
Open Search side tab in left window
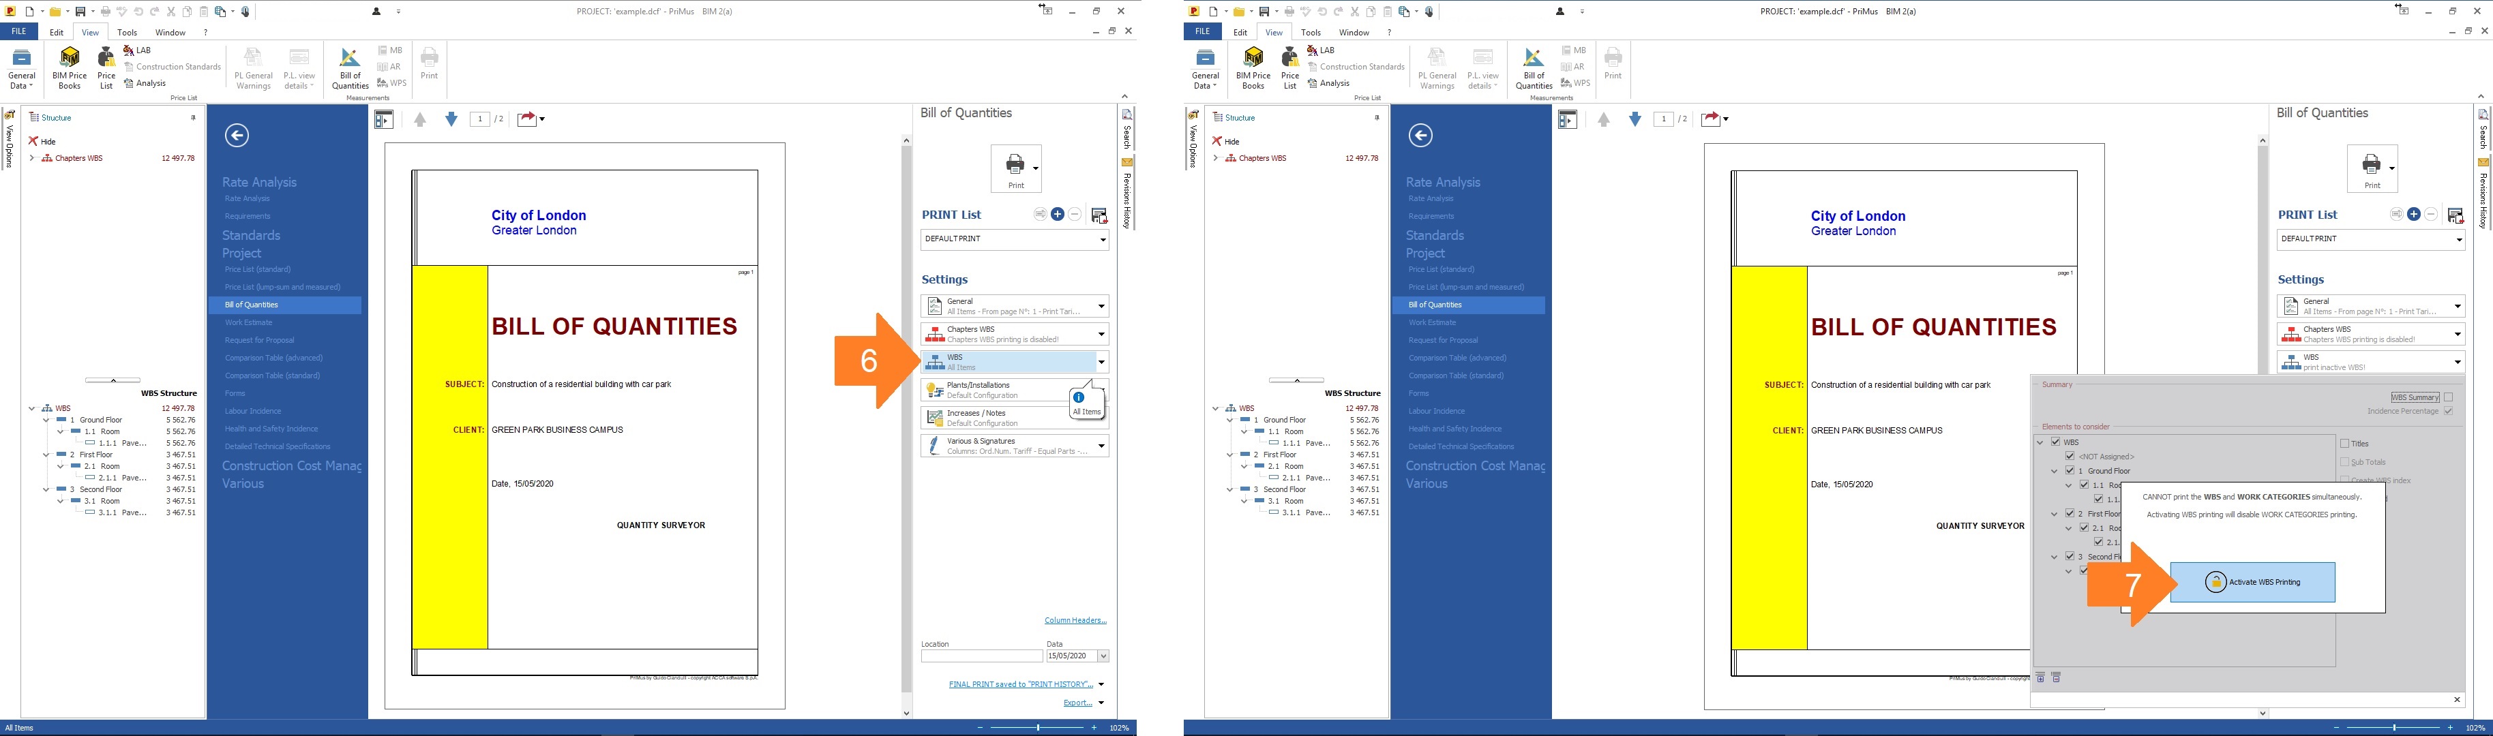pyautogui.click(x=1127, y=129)
